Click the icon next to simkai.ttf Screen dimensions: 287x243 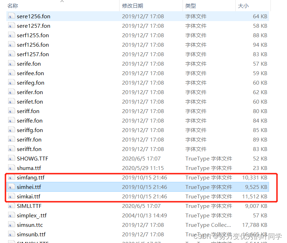(11, 196)
